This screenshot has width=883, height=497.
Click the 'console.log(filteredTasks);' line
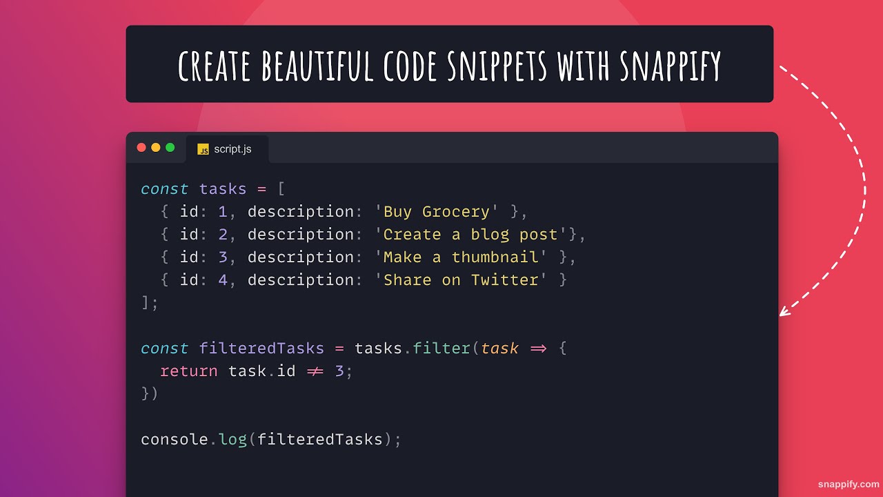(x=271, y=440)
